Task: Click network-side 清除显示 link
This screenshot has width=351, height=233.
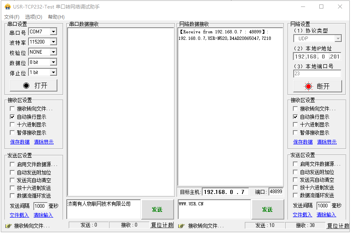Action: click(x=327, y=142)
